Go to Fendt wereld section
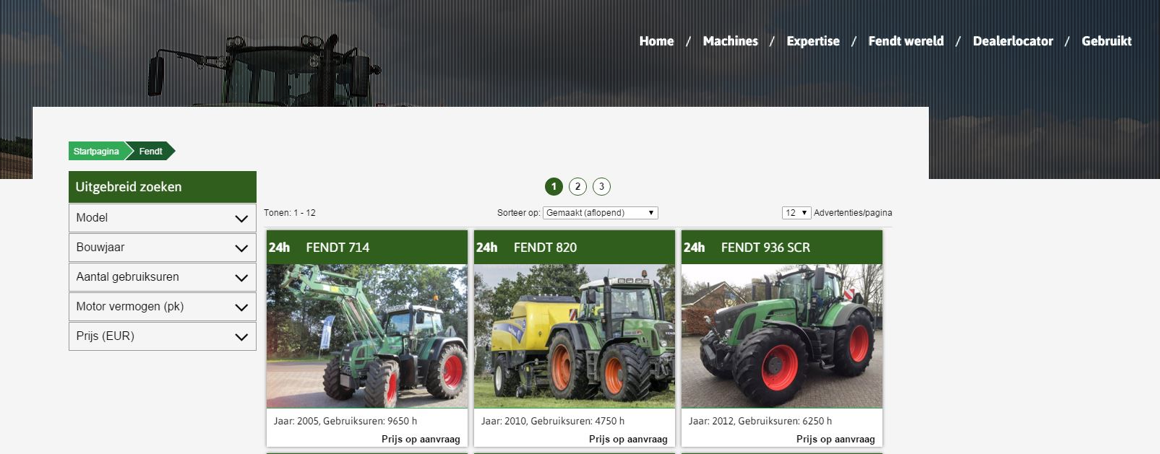1160x454 pixels. [x=906, y=41]
